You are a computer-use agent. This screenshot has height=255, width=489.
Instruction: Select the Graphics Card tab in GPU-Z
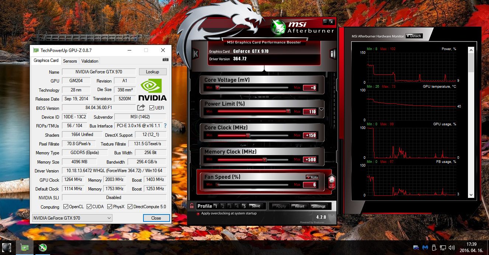tap(46, 60)
